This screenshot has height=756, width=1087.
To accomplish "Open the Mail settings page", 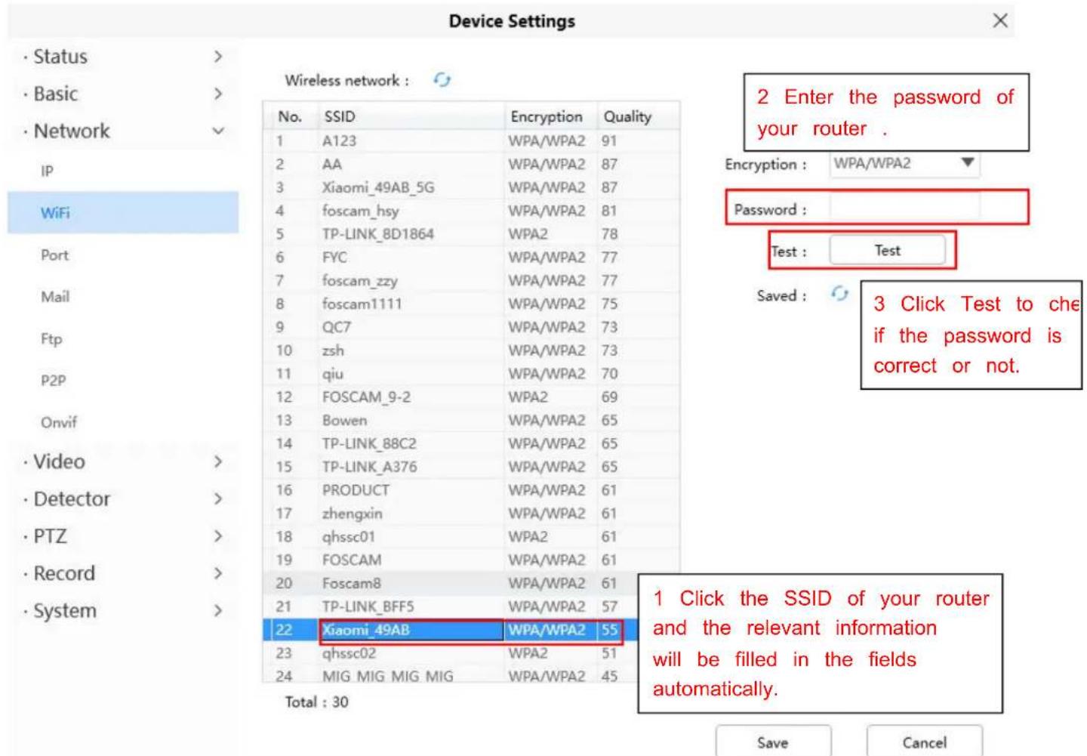I will click(x=123, y=297).
